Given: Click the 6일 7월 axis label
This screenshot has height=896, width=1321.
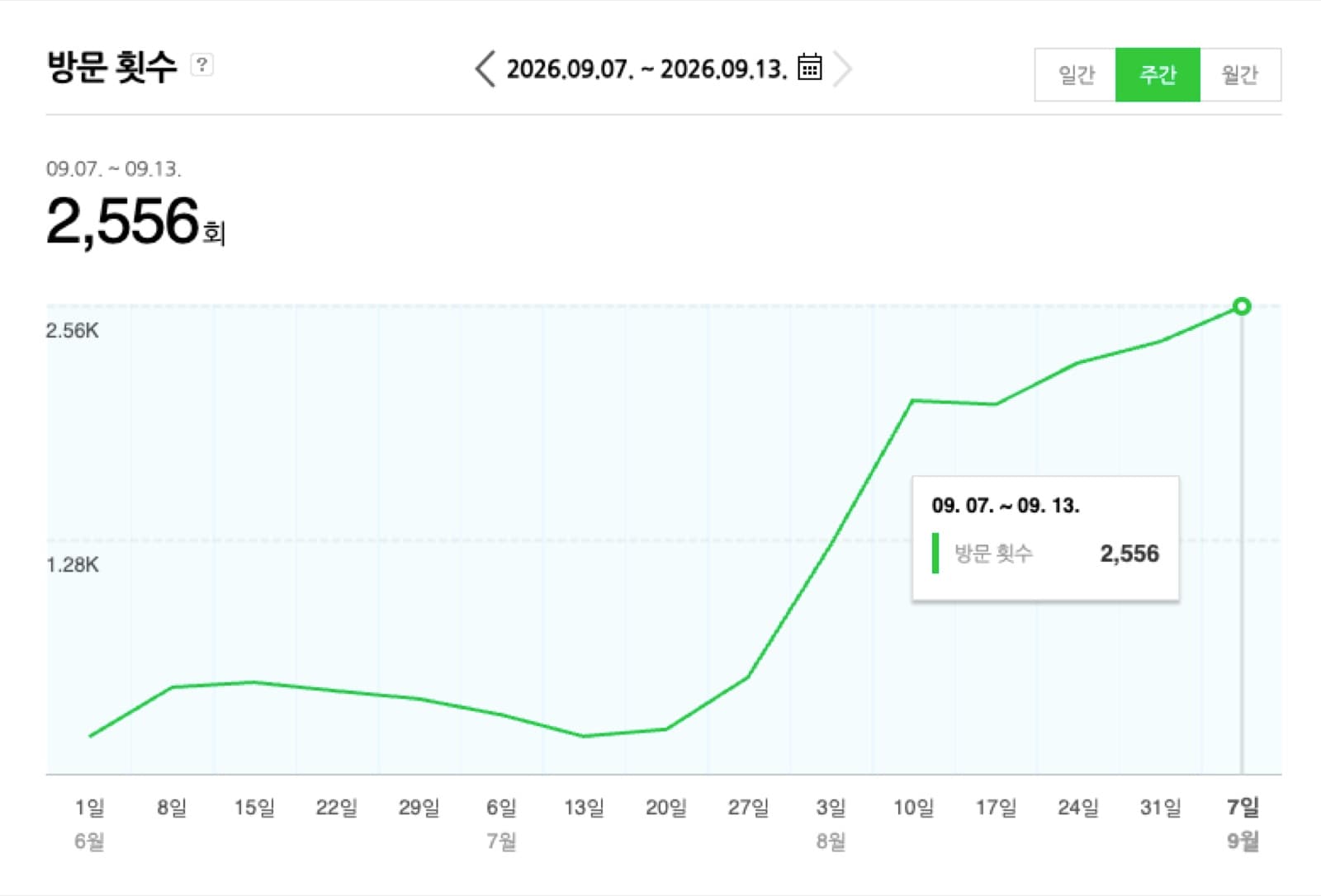Looking at the screenshot, I should pos(501,823).
